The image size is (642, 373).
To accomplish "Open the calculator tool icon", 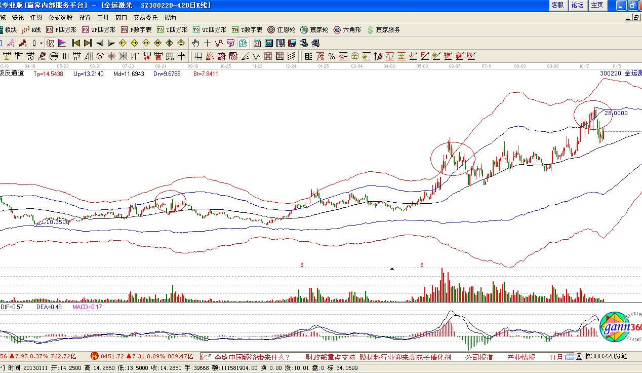I will point(268,43).
